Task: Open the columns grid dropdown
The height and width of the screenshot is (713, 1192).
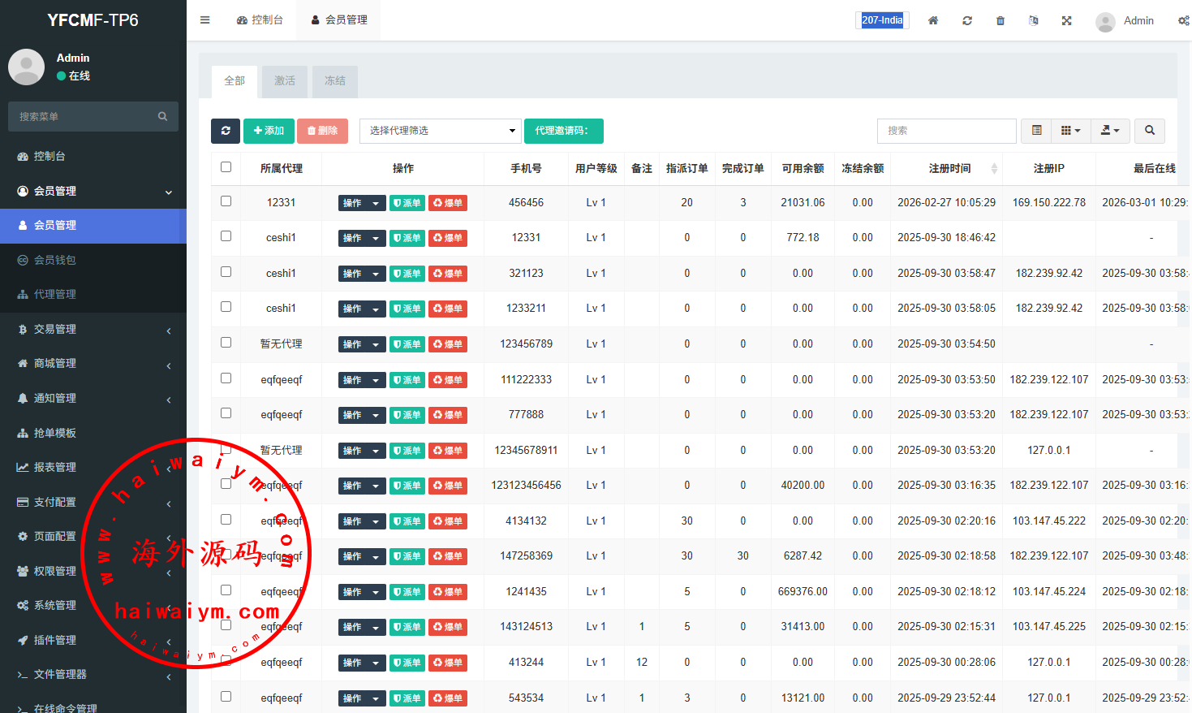Action: pyautogui.click(x=1070, y=131)
